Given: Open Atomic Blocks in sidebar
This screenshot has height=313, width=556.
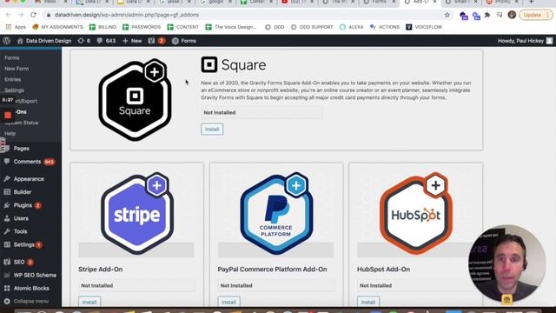Looking at the screenshot, I should point(31,288).
